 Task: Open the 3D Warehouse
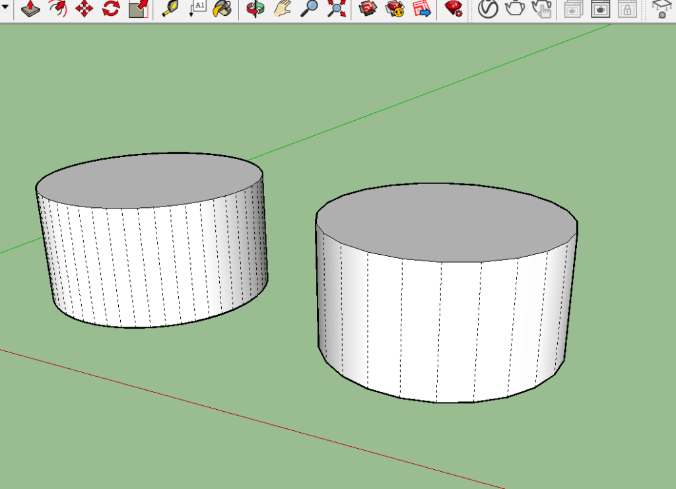pyautogui.click(x=368, y=9)
